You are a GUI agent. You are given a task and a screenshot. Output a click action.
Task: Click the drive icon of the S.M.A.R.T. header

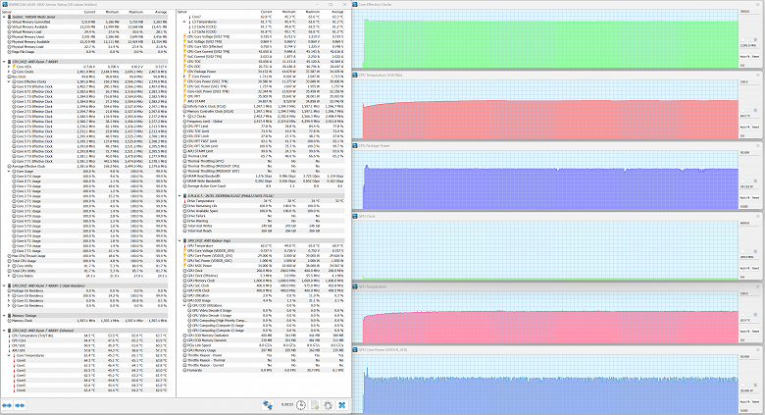tap(184, 196)
